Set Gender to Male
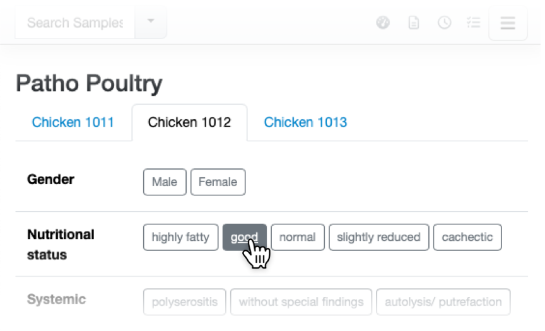545x331 pixels. coord(165,182)
